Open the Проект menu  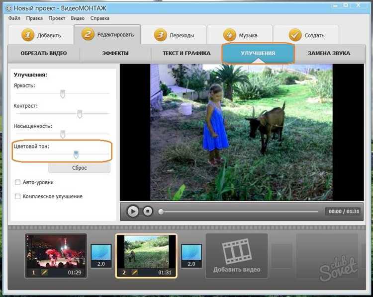[57, 18]
